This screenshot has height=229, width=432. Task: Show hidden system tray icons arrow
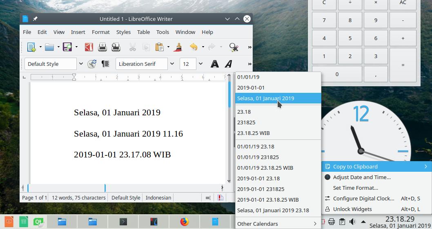[363, 222]
